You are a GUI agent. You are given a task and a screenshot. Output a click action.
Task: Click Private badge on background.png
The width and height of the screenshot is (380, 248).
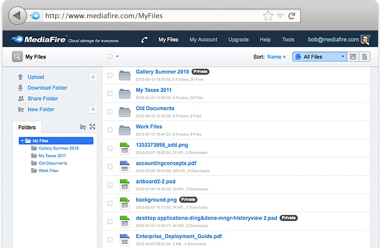(188, 200)
